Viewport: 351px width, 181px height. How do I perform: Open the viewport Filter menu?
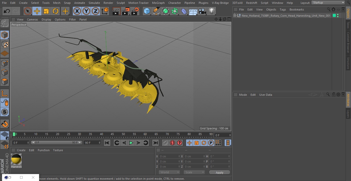coord(72,20)
